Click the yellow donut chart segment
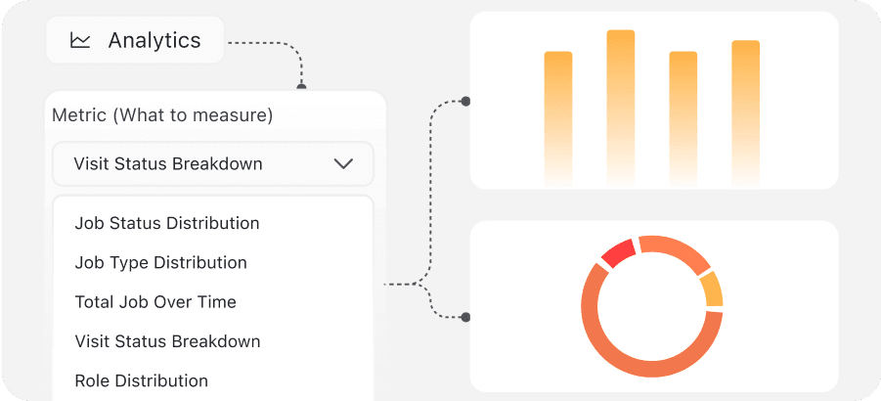 click(712, 290)
